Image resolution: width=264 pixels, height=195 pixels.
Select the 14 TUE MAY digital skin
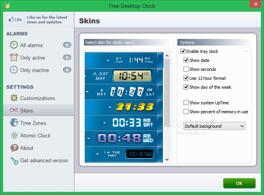[124, 154]
